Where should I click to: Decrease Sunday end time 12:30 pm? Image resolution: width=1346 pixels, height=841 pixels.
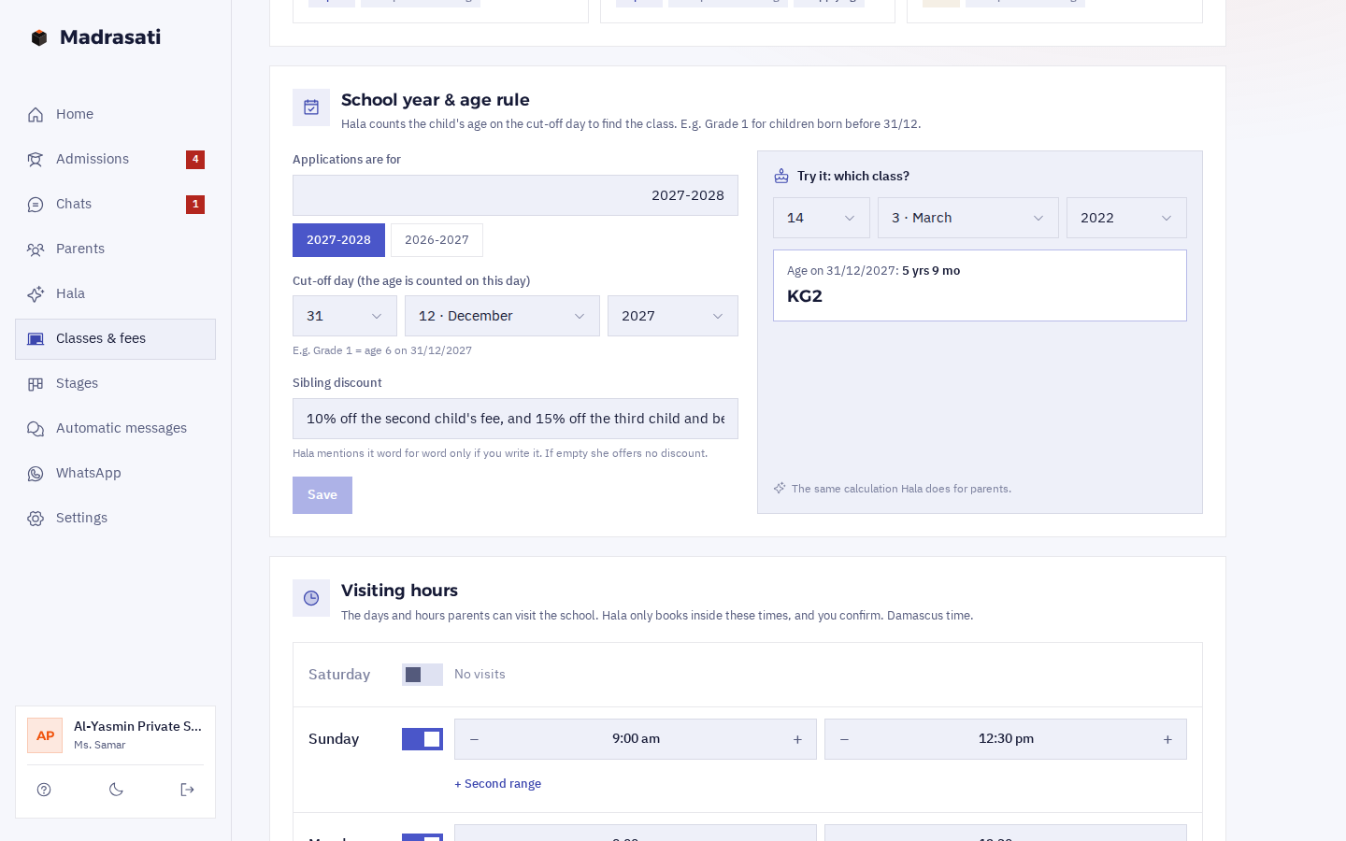click(x=844, y=739)
